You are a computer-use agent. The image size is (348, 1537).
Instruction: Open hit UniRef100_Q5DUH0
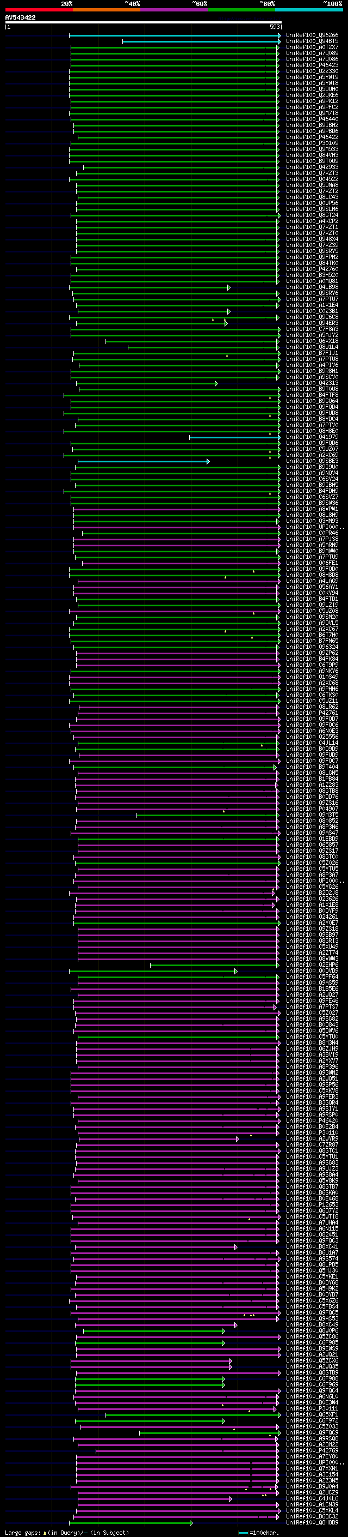click(x=312, y=89)
